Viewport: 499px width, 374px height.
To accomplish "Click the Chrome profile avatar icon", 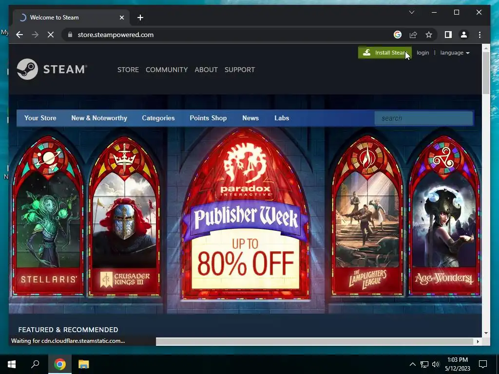I will click(464, 35).
